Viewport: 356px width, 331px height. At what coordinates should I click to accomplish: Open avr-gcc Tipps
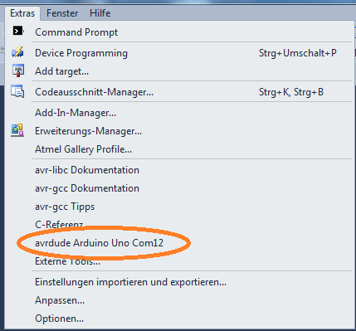(65, 207)
